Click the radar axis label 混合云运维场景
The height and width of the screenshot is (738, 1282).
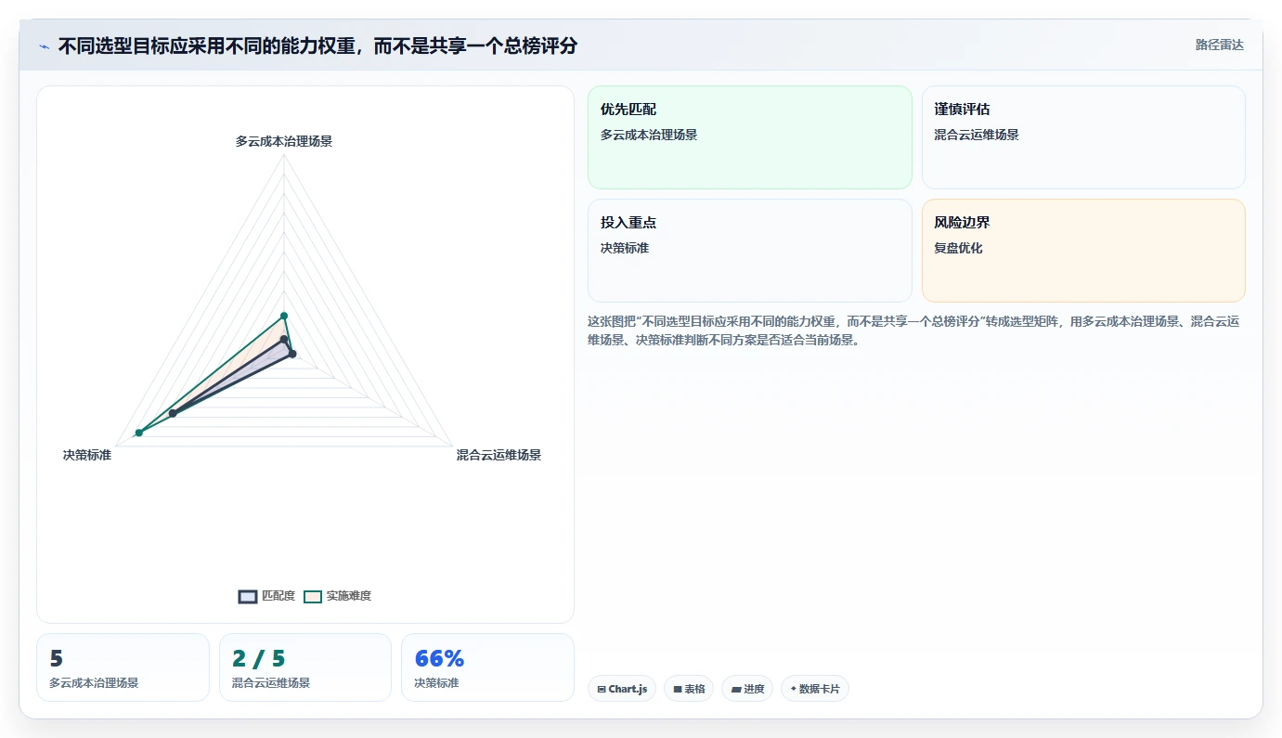[x=499, y=455]
